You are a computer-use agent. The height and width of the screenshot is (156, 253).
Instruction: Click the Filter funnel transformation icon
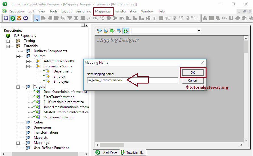click(x=70, y=18)
